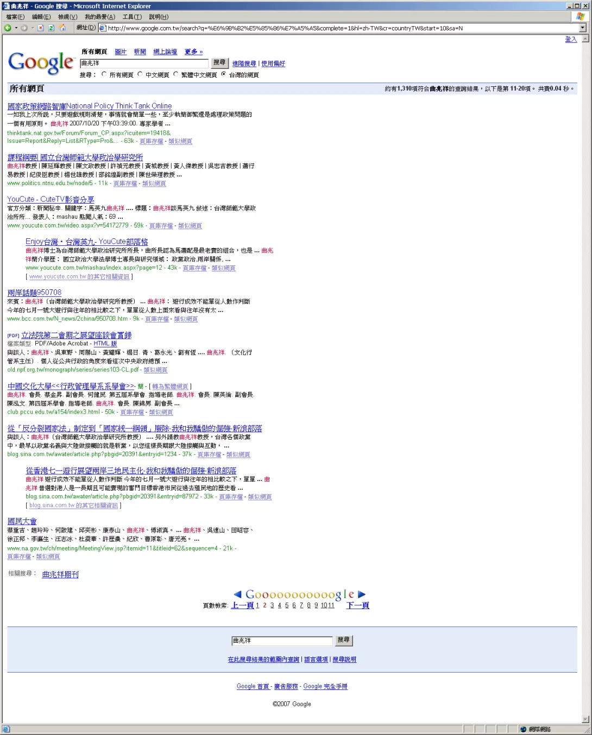Click the vertical scrollbar up arrow
592x735 pixels.
click(585, 39)
